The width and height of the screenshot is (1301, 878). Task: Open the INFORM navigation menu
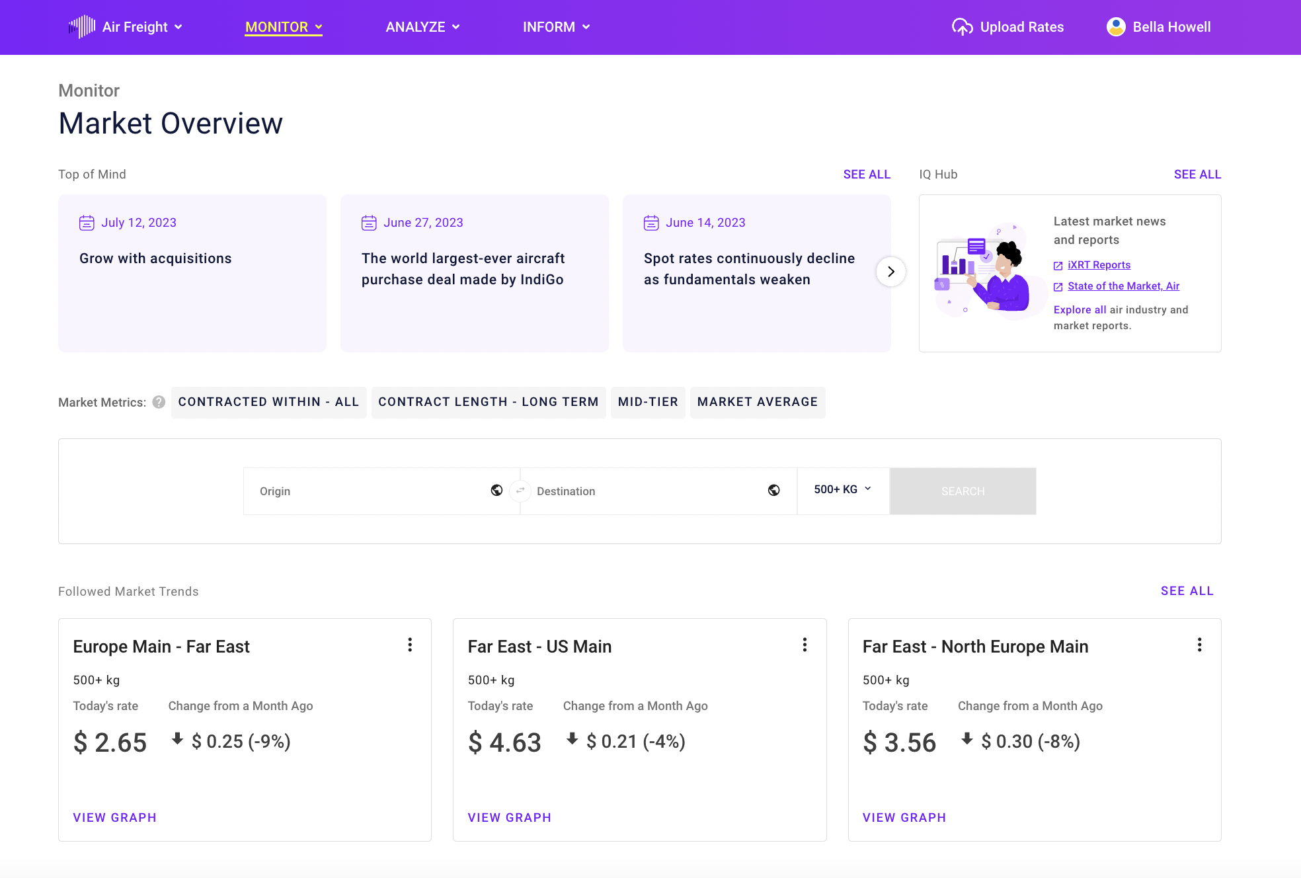[x=556, y=27]
